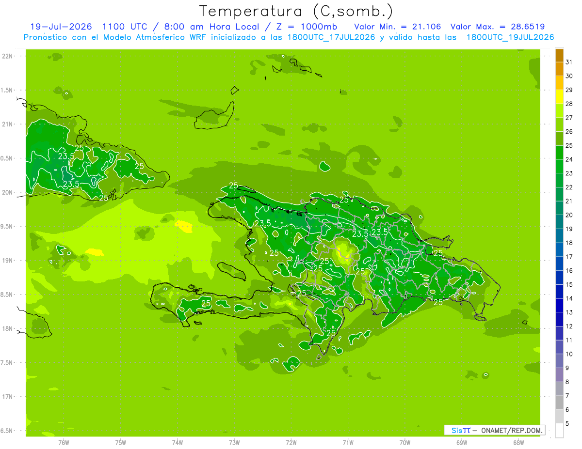Click the "19N" latitude label

click(x=7, y=261)
